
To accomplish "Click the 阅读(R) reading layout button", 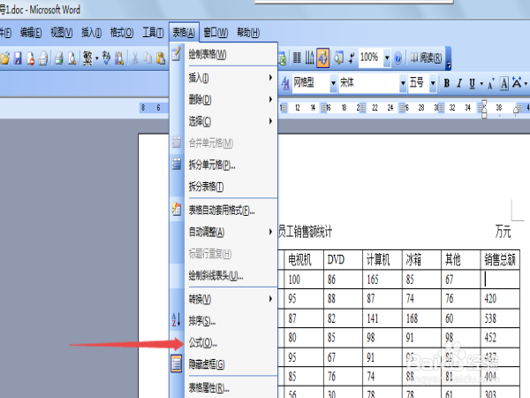I will [426, 57].
